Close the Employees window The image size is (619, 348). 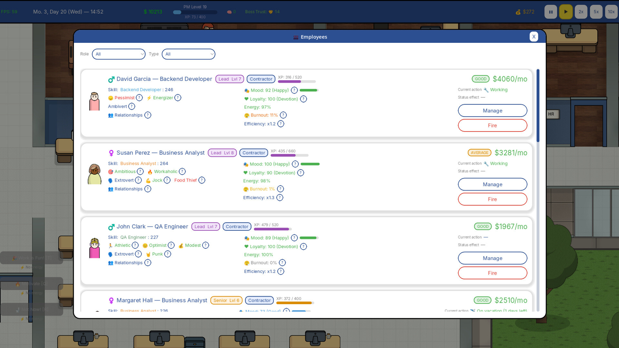tap(534, 37)
